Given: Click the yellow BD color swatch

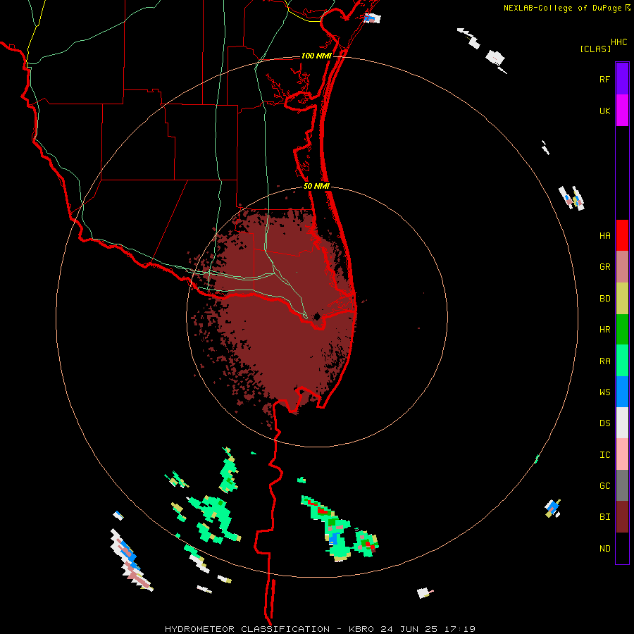Looking at the screenshot, I should click(x=622, y=299).
